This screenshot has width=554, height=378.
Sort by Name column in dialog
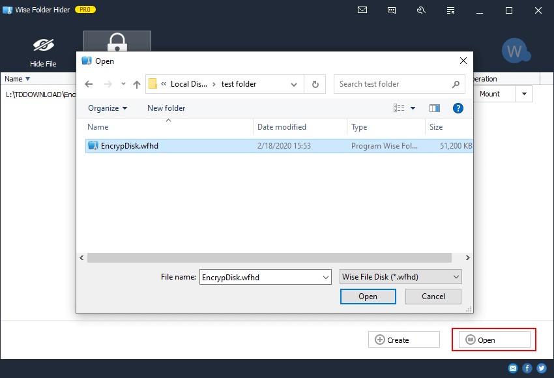(169, 127)
